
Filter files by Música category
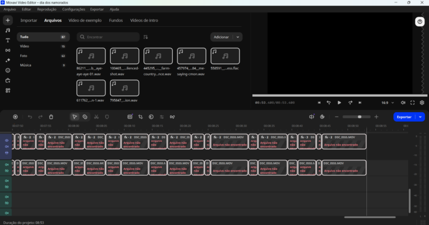pyautogui.click(x=43, y=65)
